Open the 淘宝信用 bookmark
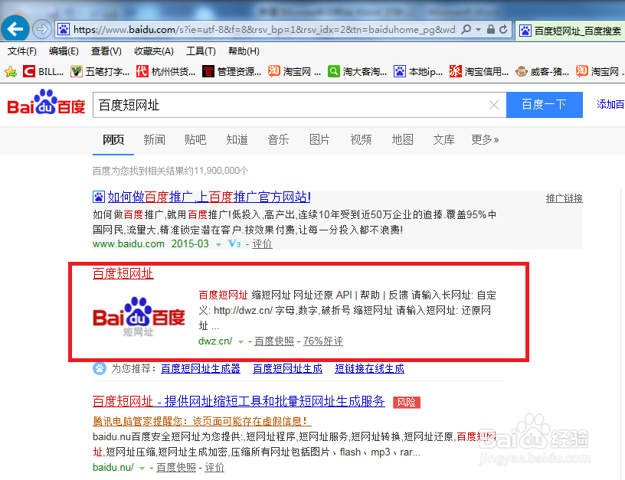Image resolution: width=625 pixels, height=480 pixels. (479, 72)
